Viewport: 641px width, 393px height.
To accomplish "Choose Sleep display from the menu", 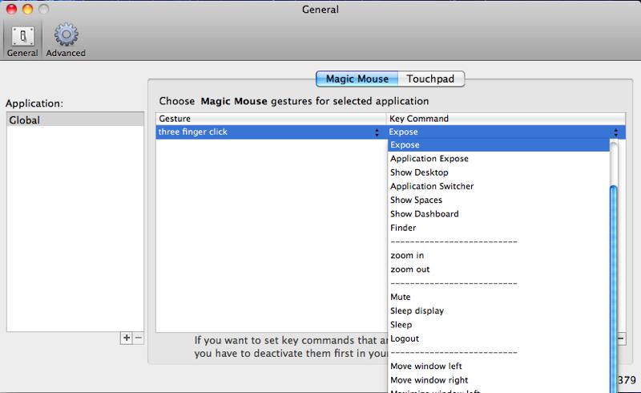I will (498, 311).
